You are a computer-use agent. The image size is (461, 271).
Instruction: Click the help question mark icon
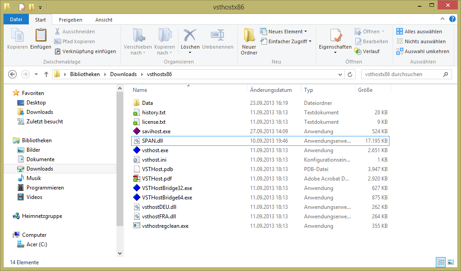pos(452,19)
